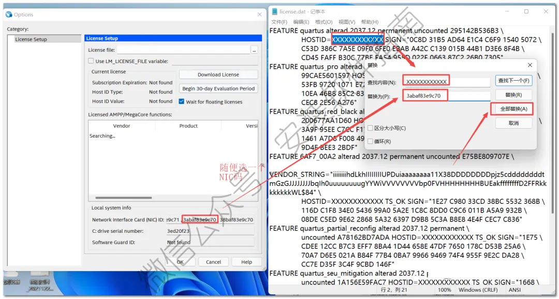Click the Download License button
This screenshot has width=559, height=299.
218,74
